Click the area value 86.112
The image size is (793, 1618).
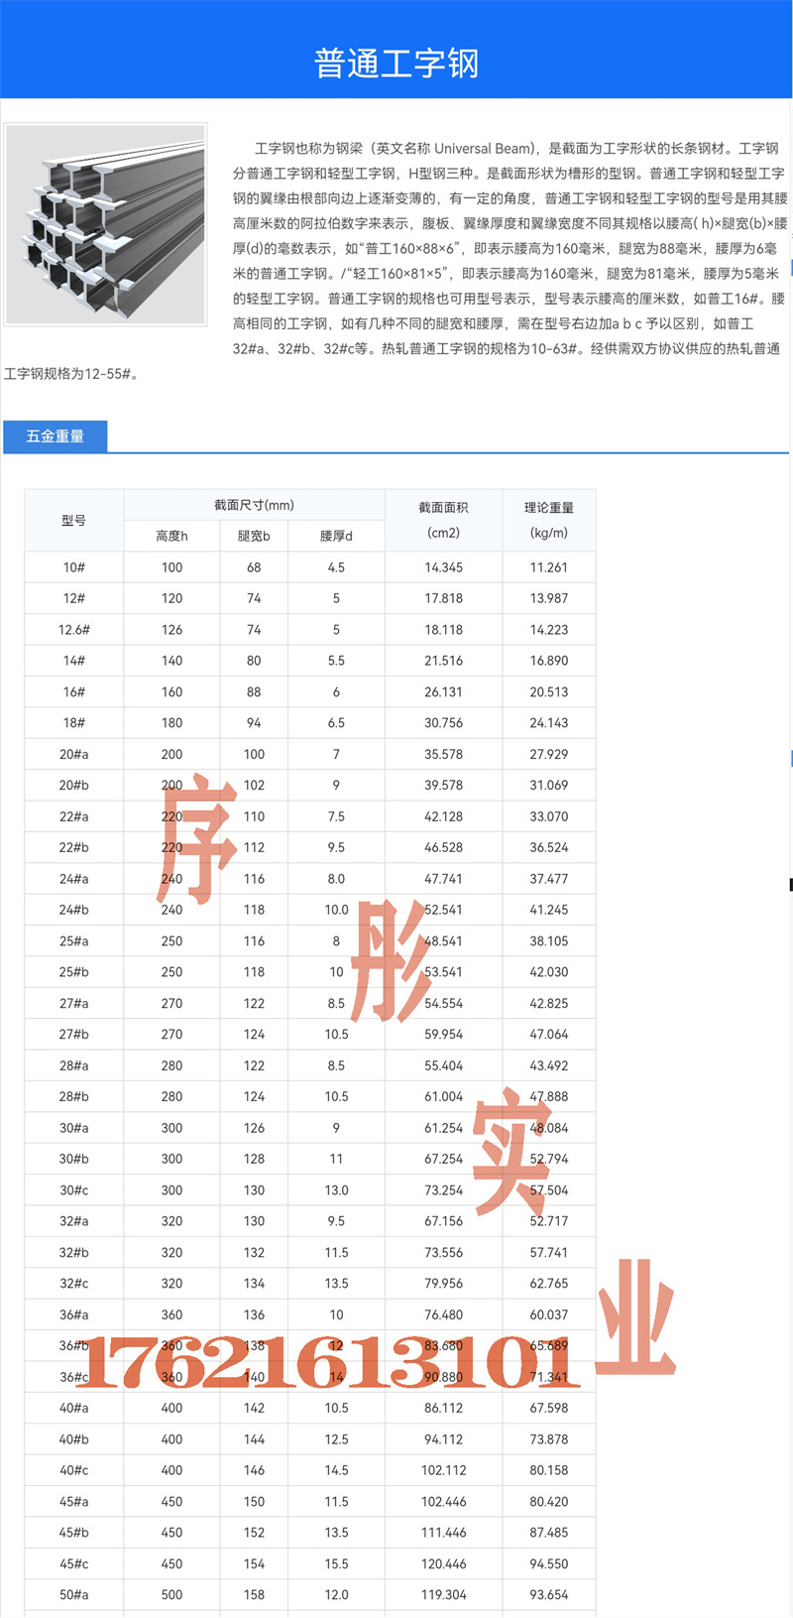(443, 1408)
